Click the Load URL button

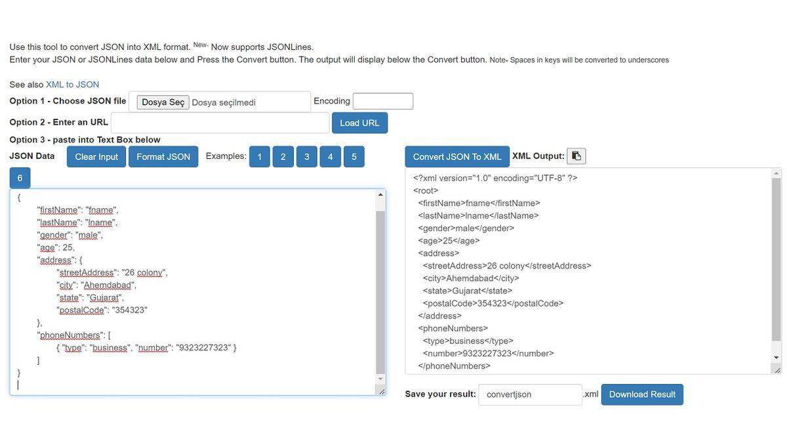[x=359, y=121]
